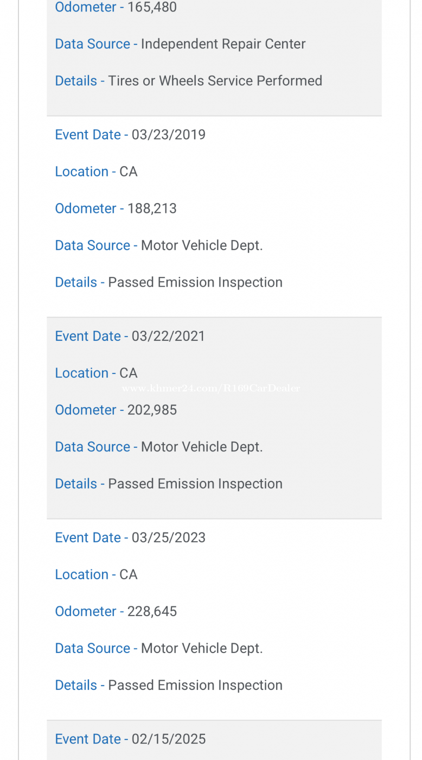Click the 02/15/2025 event date

pos(168,739)
